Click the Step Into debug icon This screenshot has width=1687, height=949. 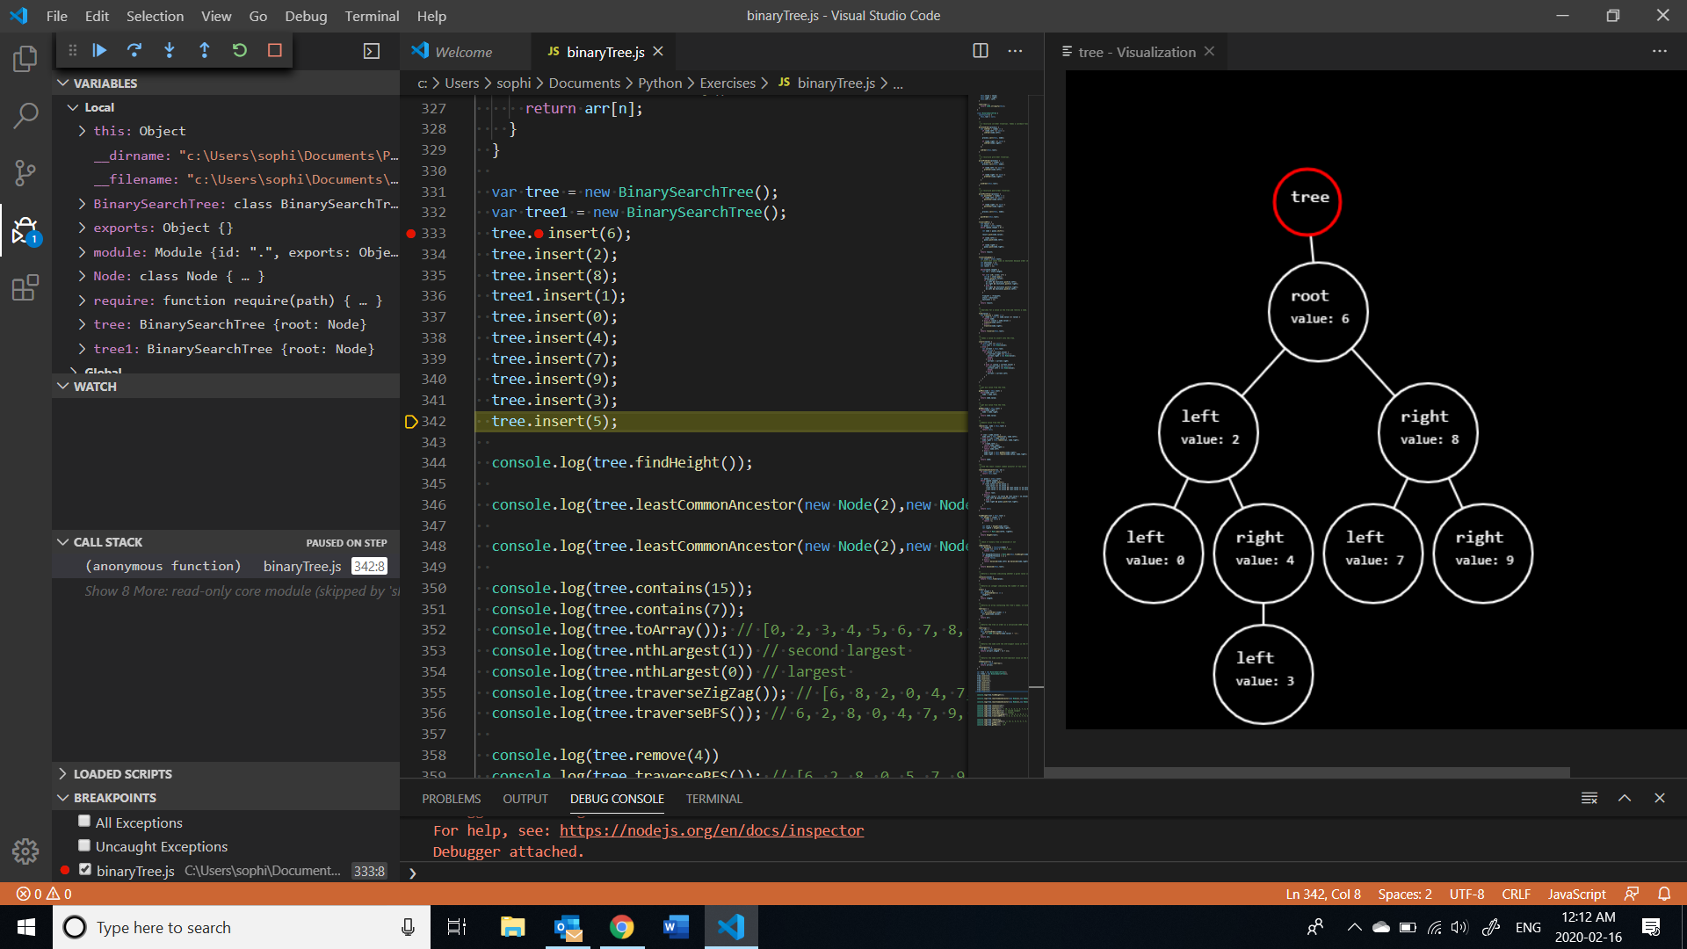click(x=170, y=51)
